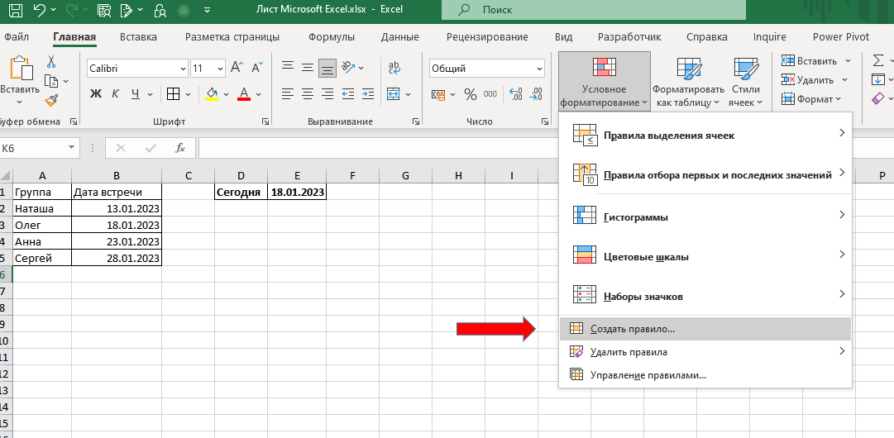The image size is (894, 438).
Task: Select Создать правило menu item
Action: click(x=633, y=329)
